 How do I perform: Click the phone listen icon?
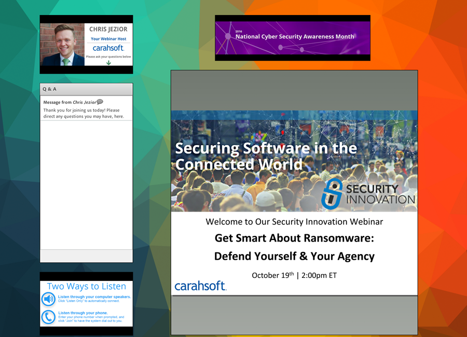coord(48,317)
